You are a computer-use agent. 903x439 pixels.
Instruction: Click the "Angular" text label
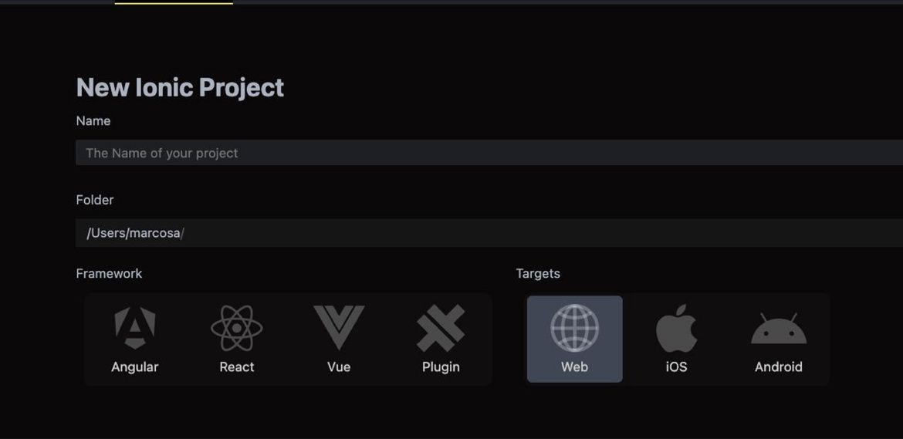[135, 367]
